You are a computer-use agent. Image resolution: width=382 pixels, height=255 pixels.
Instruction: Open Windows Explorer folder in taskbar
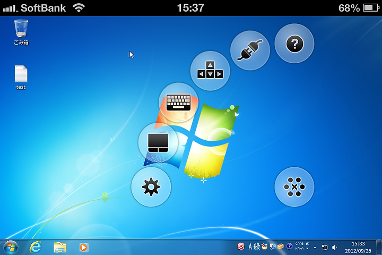coord(60,247)
